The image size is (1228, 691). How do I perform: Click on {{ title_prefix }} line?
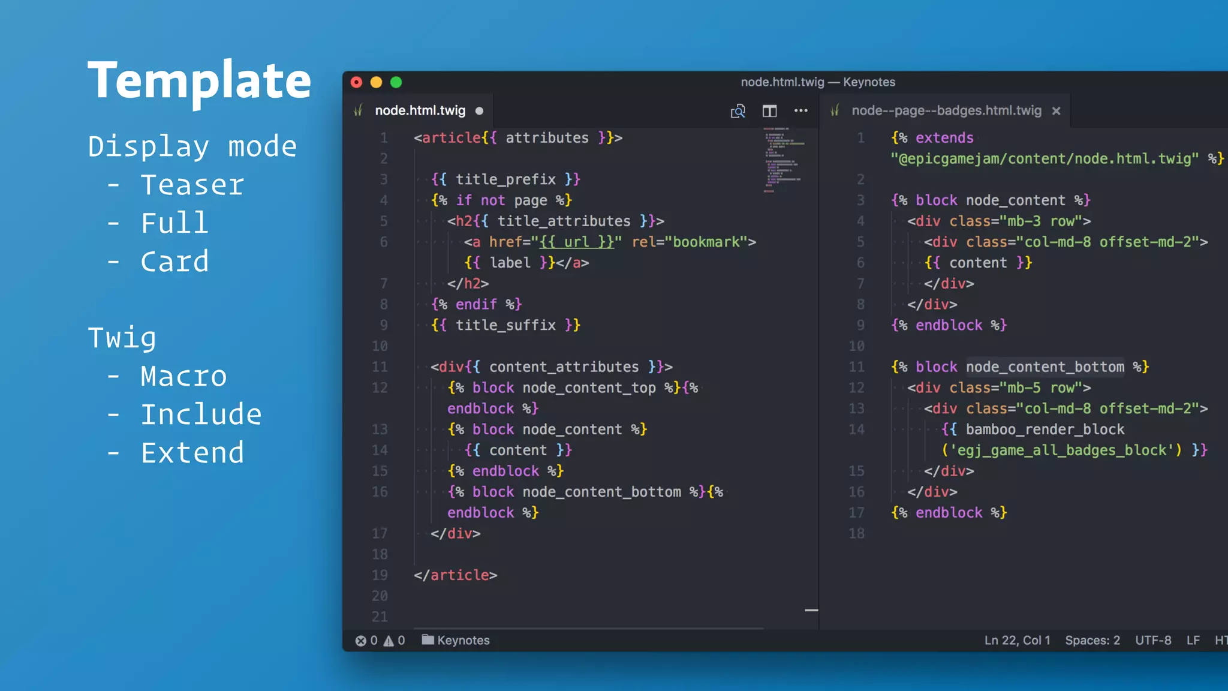pyautogui.click(x=505, y=179)
